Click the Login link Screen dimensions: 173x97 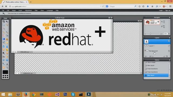(161, 10)
